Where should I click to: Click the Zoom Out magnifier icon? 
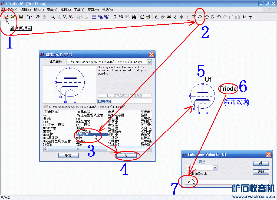click(x=65, y=17)
